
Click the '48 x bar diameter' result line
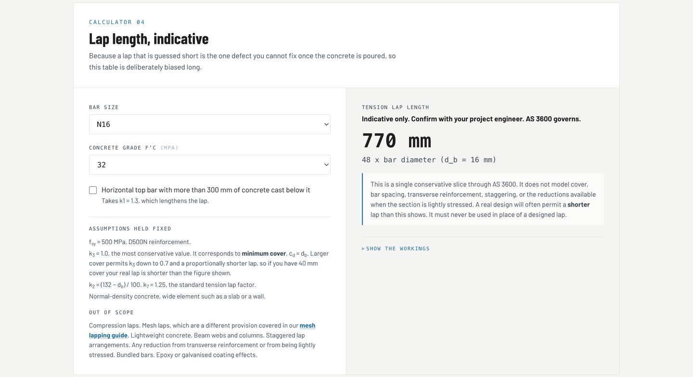click(x=429, y=160)
